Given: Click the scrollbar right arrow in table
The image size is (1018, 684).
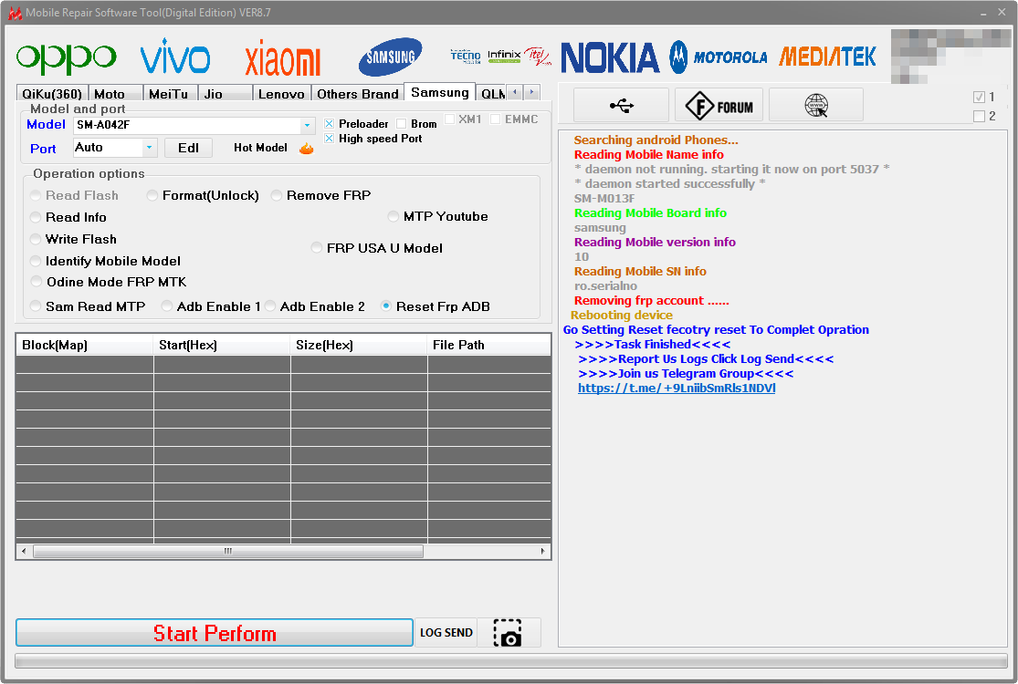Looking at the screenshot, I should click(542, 552).
